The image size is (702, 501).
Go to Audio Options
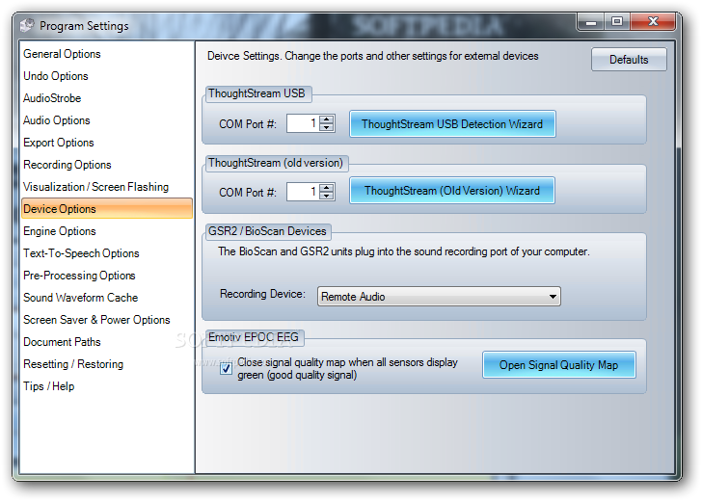click(x=56, y=120)
